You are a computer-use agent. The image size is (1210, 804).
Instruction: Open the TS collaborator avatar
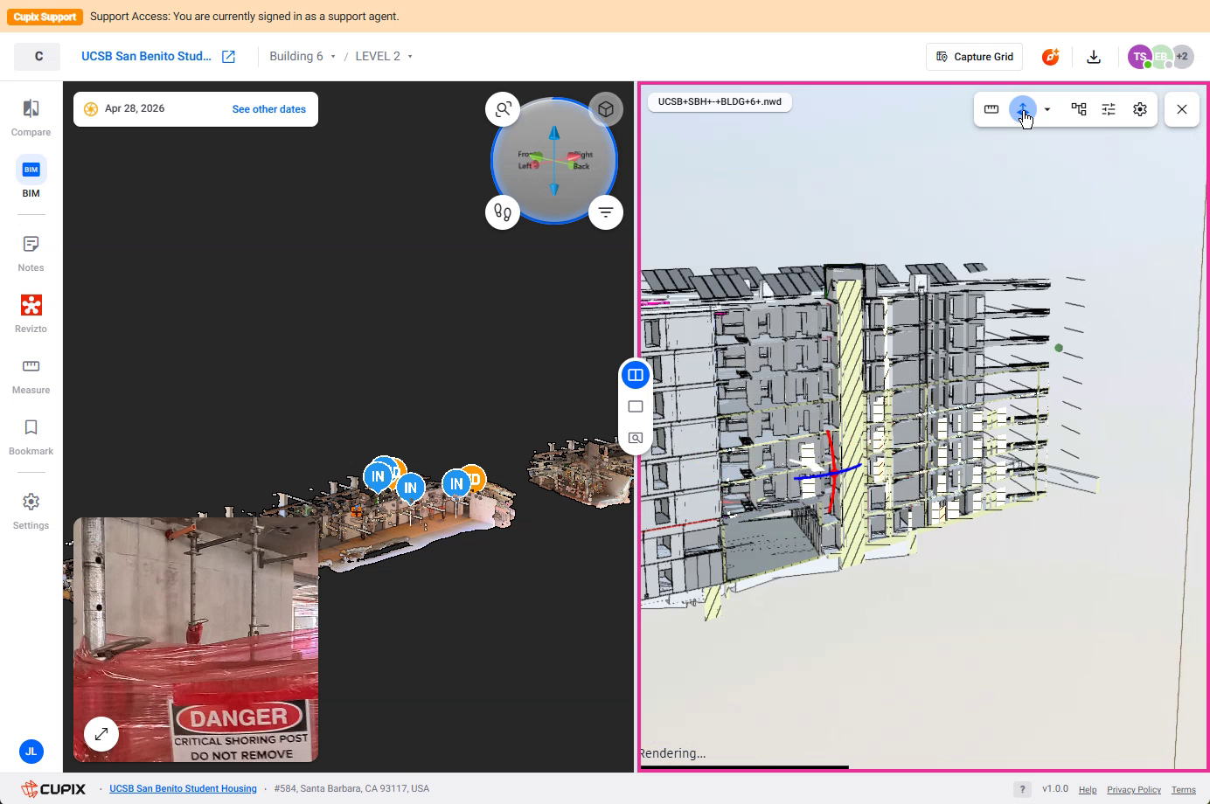[x=1139, y=57]
